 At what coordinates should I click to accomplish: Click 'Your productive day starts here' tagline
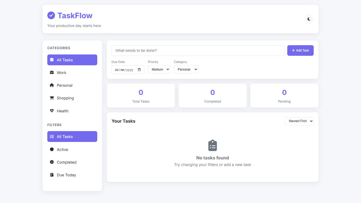point(74,26)
